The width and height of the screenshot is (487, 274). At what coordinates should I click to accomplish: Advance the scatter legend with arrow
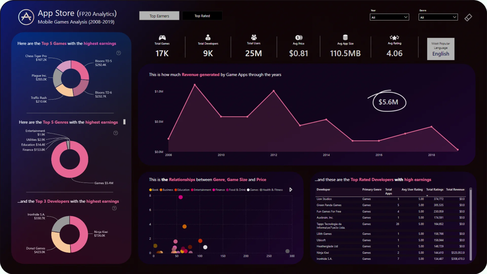[x=291, y=190]
